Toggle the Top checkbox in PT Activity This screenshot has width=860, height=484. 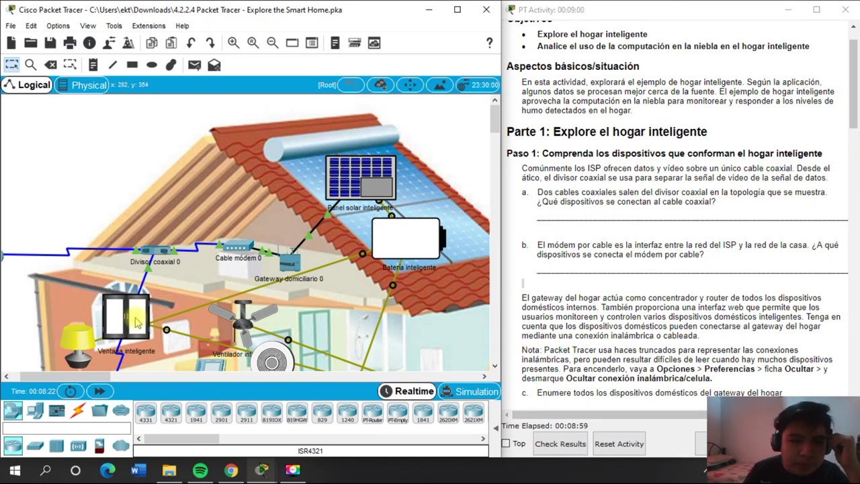point(506,444)
